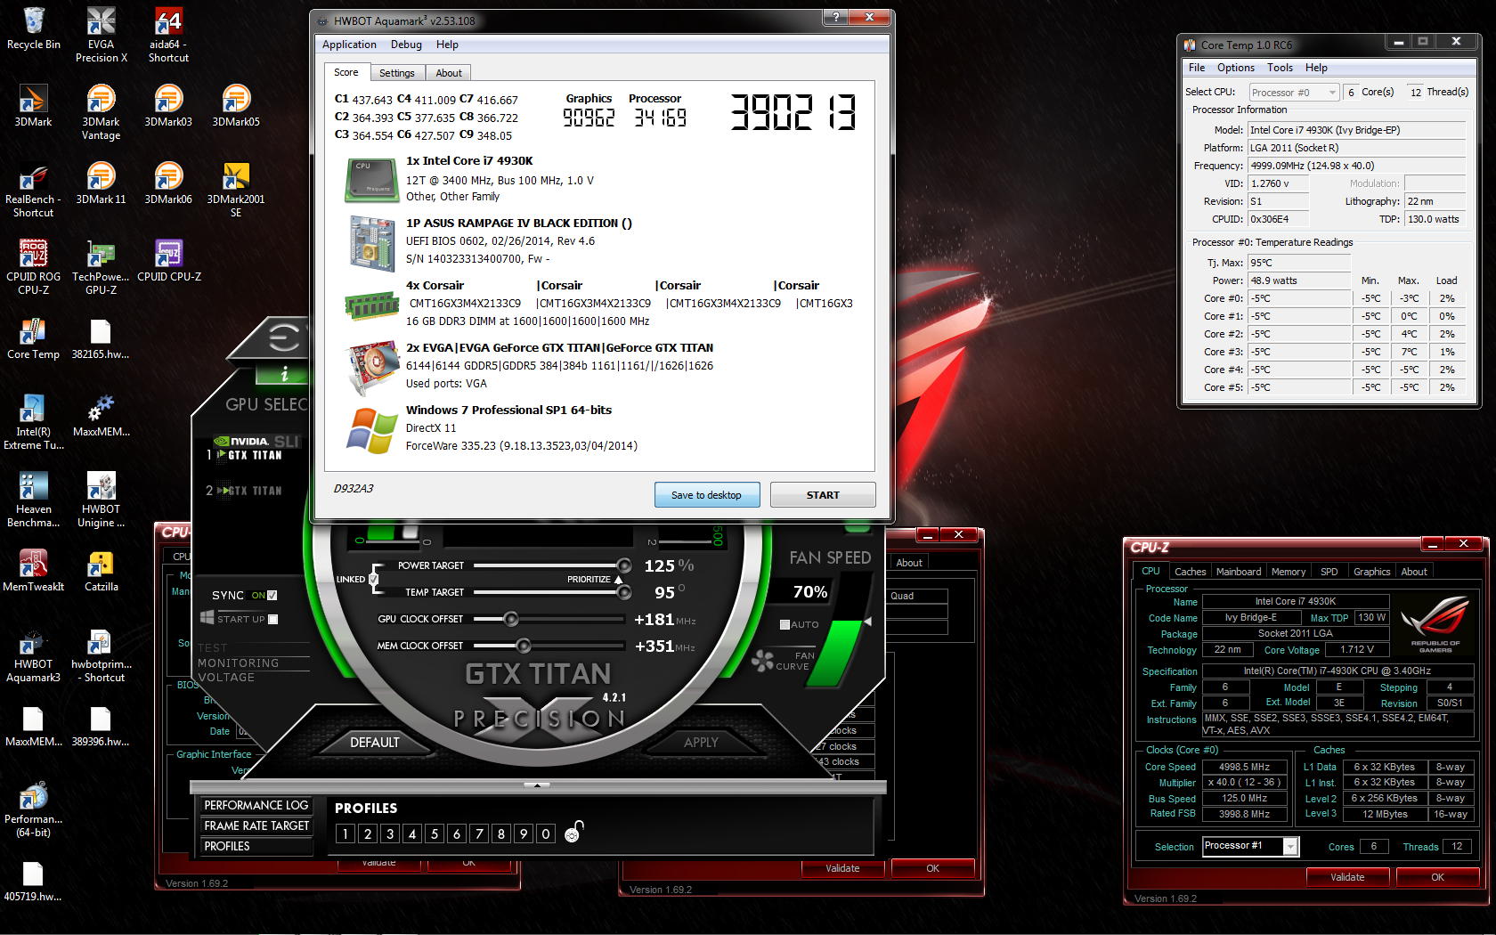Open the aida64 Shortcut icon
This screenshot has width=1496, height=935.
coord(168,35)
